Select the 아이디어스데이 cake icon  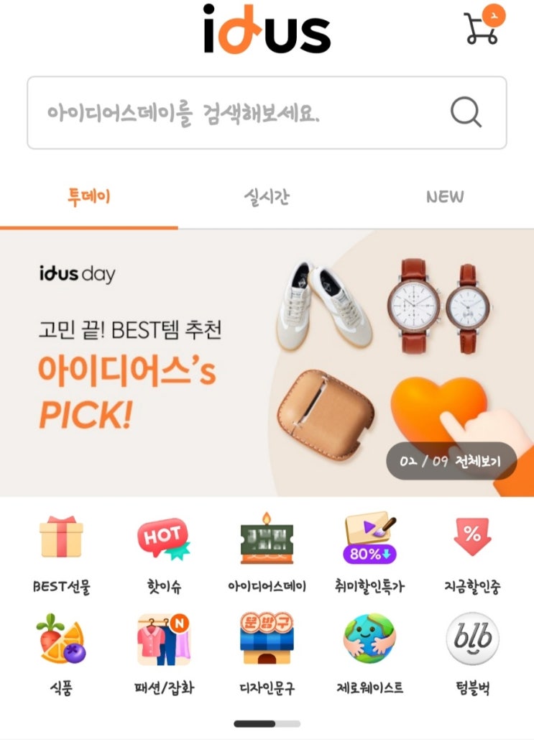point(267,539)
